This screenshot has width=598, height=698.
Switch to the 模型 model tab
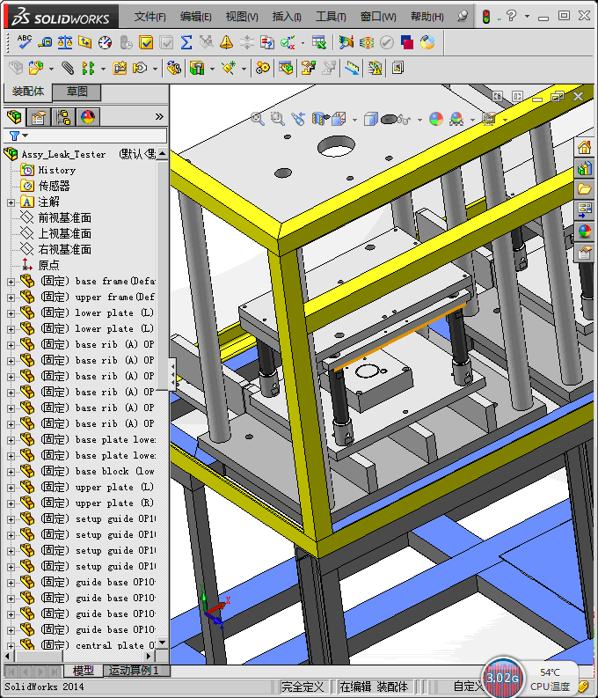83,671
